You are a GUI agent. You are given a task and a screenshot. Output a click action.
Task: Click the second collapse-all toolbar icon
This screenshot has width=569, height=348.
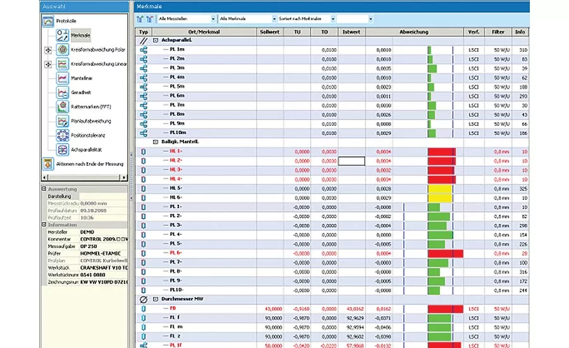click(x=149, y=19)
